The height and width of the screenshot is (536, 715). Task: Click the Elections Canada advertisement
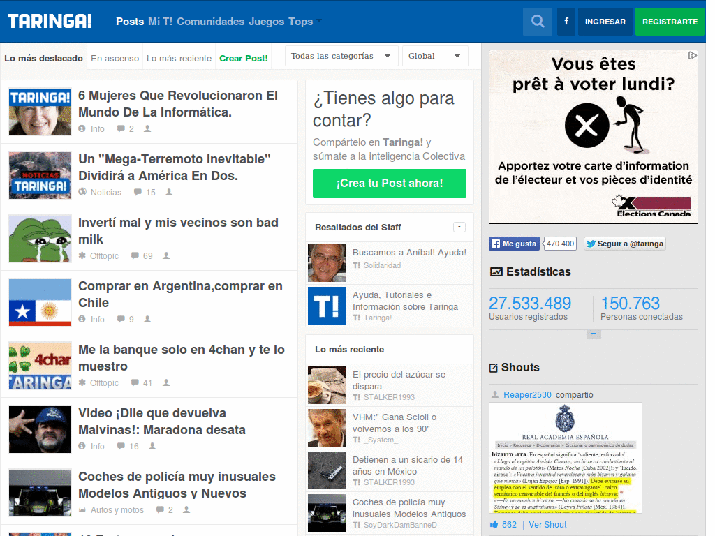594,137
